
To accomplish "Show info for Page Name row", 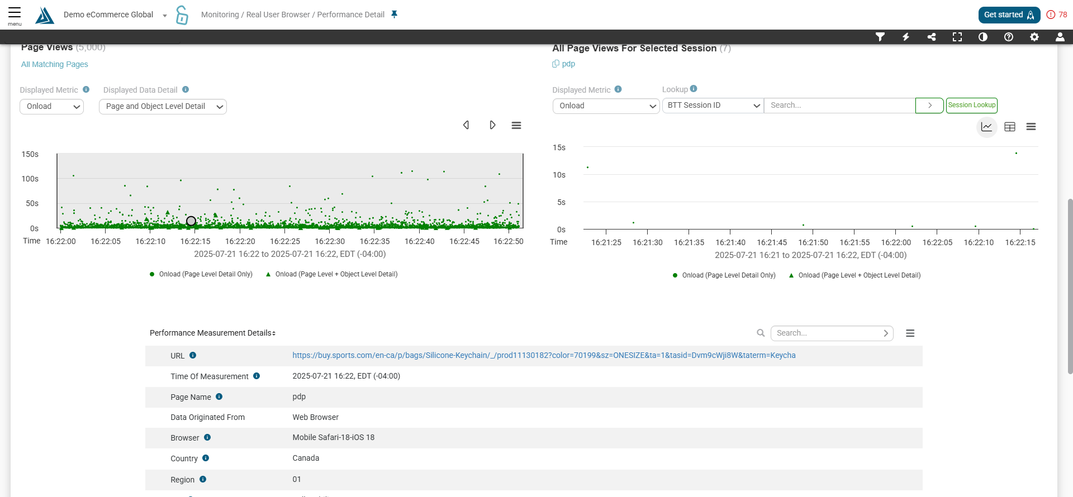I will click(x=219, y=396).
